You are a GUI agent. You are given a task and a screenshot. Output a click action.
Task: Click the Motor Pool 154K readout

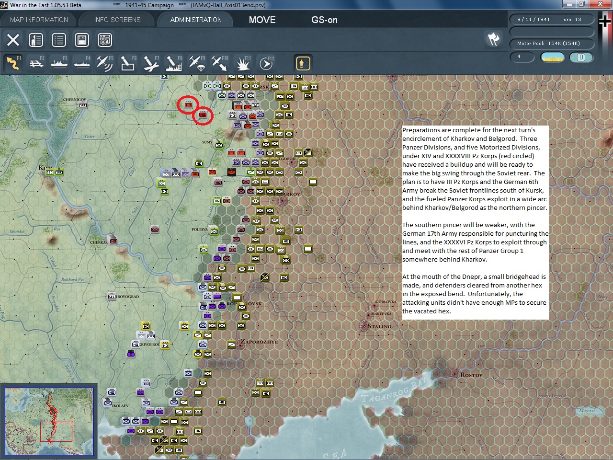tap(552, 43)
